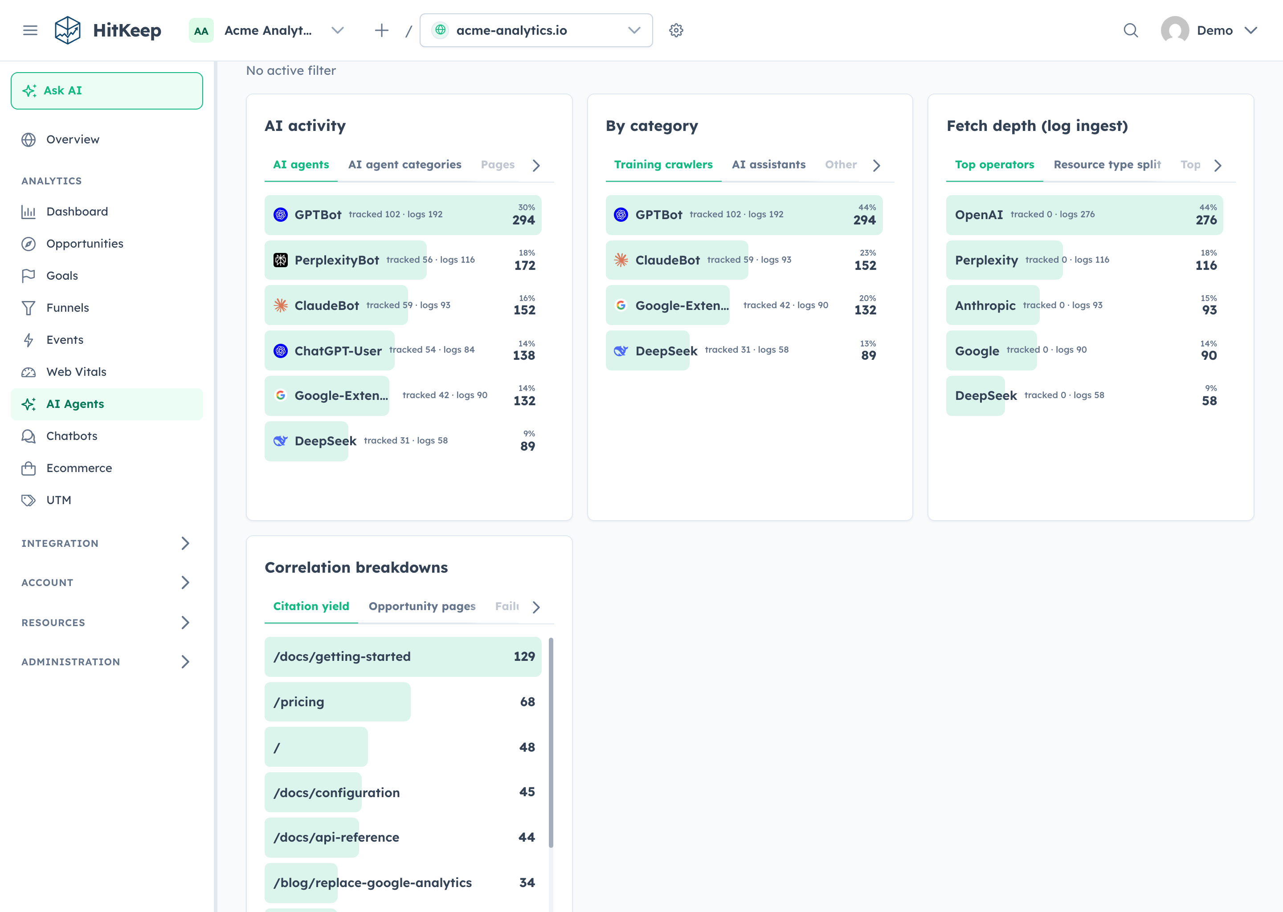1283x912 pixels.
Task: Show more tabs in AI activity card
Action: pos(536,165)
